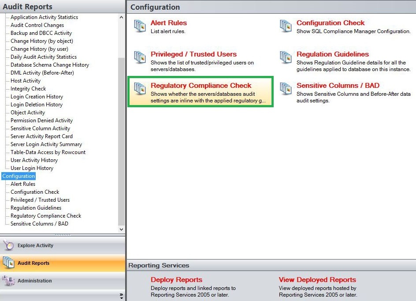
Task: Select Regulation Guidelines tree item
Action: pos(36,208)
